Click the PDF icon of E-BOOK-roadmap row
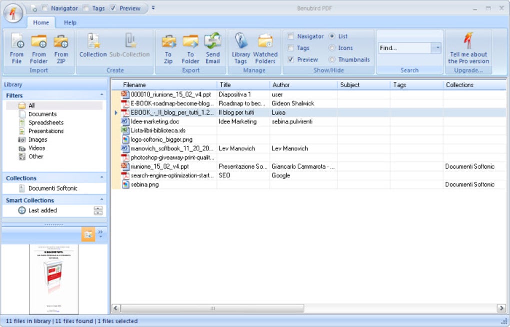Screen dimensions: 510x327 click(125, 104)
